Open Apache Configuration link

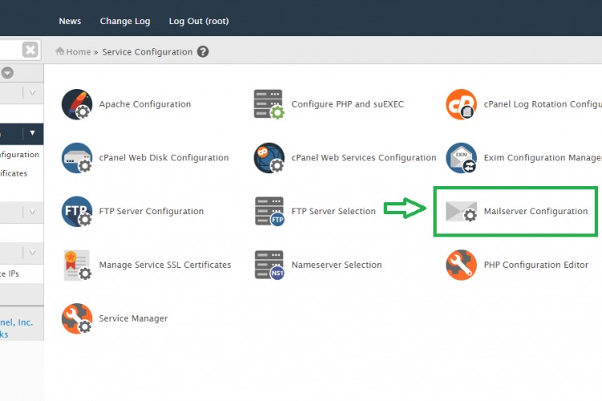tap(145, 104)
